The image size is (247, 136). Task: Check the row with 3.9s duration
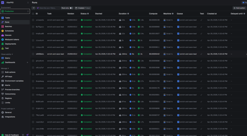33,20
